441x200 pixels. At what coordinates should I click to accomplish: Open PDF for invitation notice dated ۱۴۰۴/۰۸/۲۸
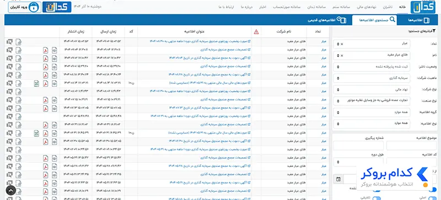45,75
